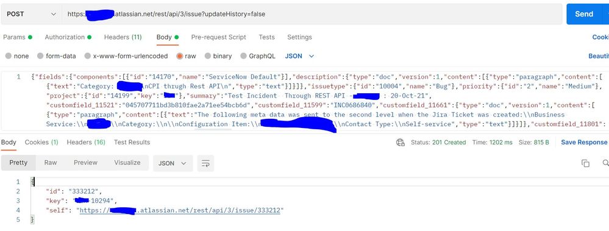Image resolution: width=609 pixels, height=231 pixels.
Task: Switch response view to Raw
Action: (51, 163)
